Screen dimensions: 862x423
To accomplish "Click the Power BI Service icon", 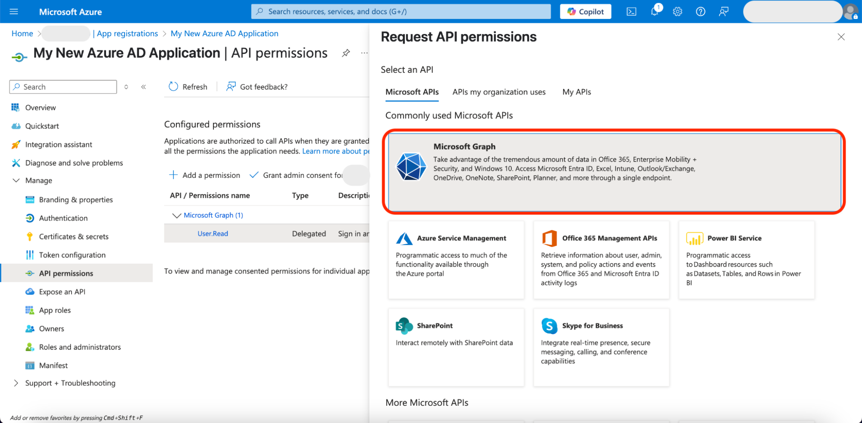I will point(694,238).
